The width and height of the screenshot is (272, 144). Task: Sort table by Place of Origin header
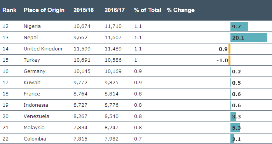pyautogui.click(x=44, y=10)
